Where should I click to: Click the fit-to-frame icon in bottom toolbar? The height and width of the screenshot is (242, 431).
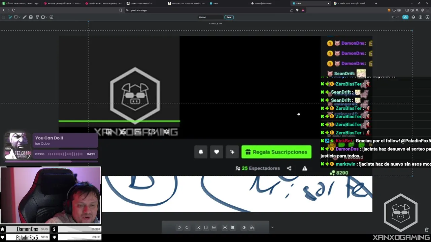coord(225,228)
